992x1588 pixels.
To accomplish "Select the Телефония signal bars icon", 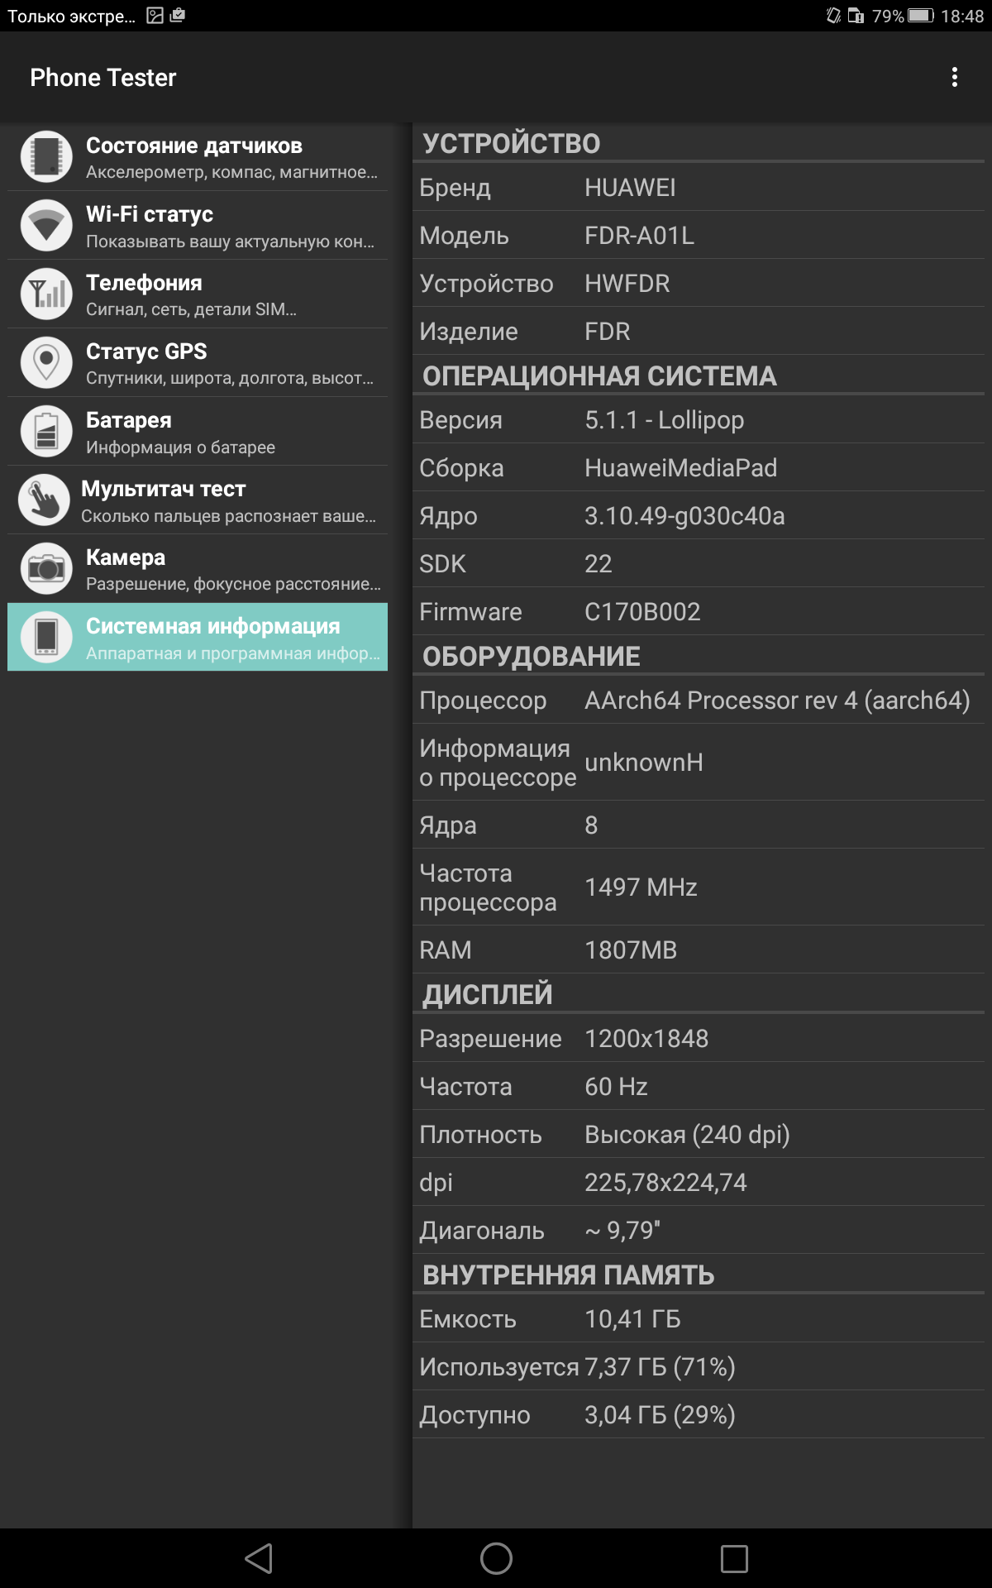I will point(46,294).
